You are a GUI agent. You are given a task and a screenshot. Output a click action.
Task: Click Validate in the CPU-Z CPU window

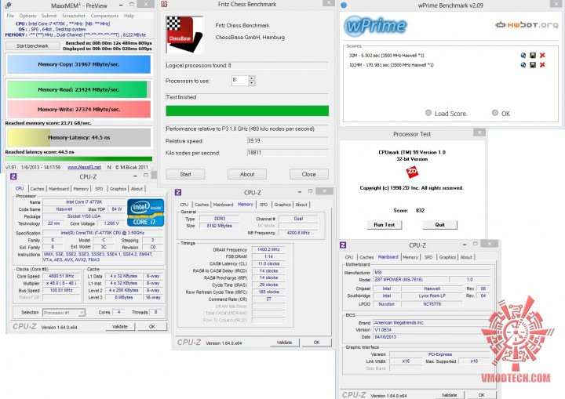click(120, 327)
